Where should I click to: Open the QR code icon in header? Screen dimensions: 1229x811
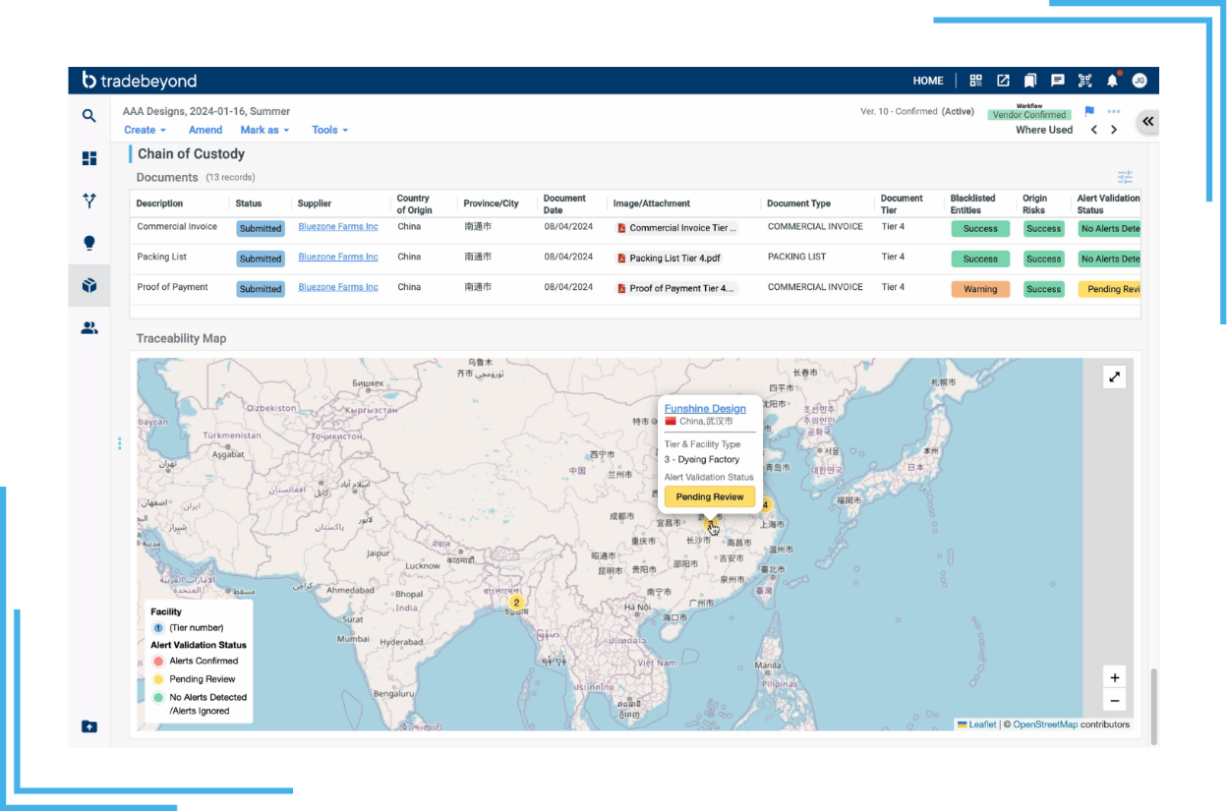(x=975, y=81)
